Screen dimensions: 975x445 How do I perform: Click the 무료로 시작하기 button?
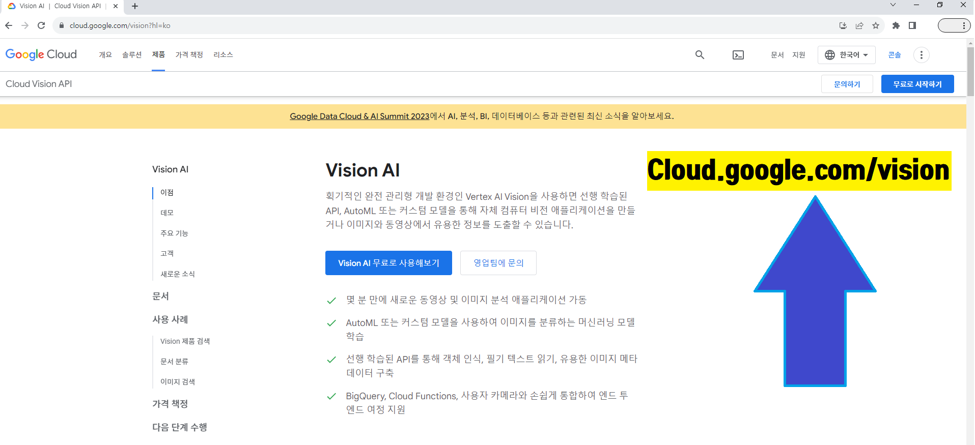tap(917, 84)
